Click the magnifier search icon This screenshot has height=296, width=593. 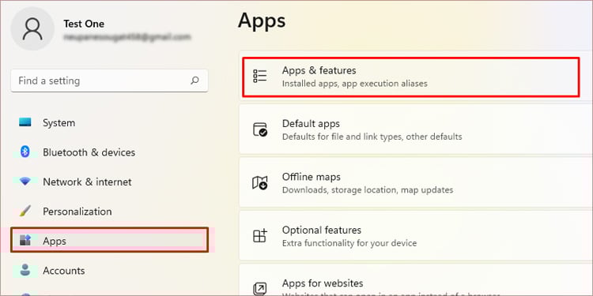click(195, 81)
